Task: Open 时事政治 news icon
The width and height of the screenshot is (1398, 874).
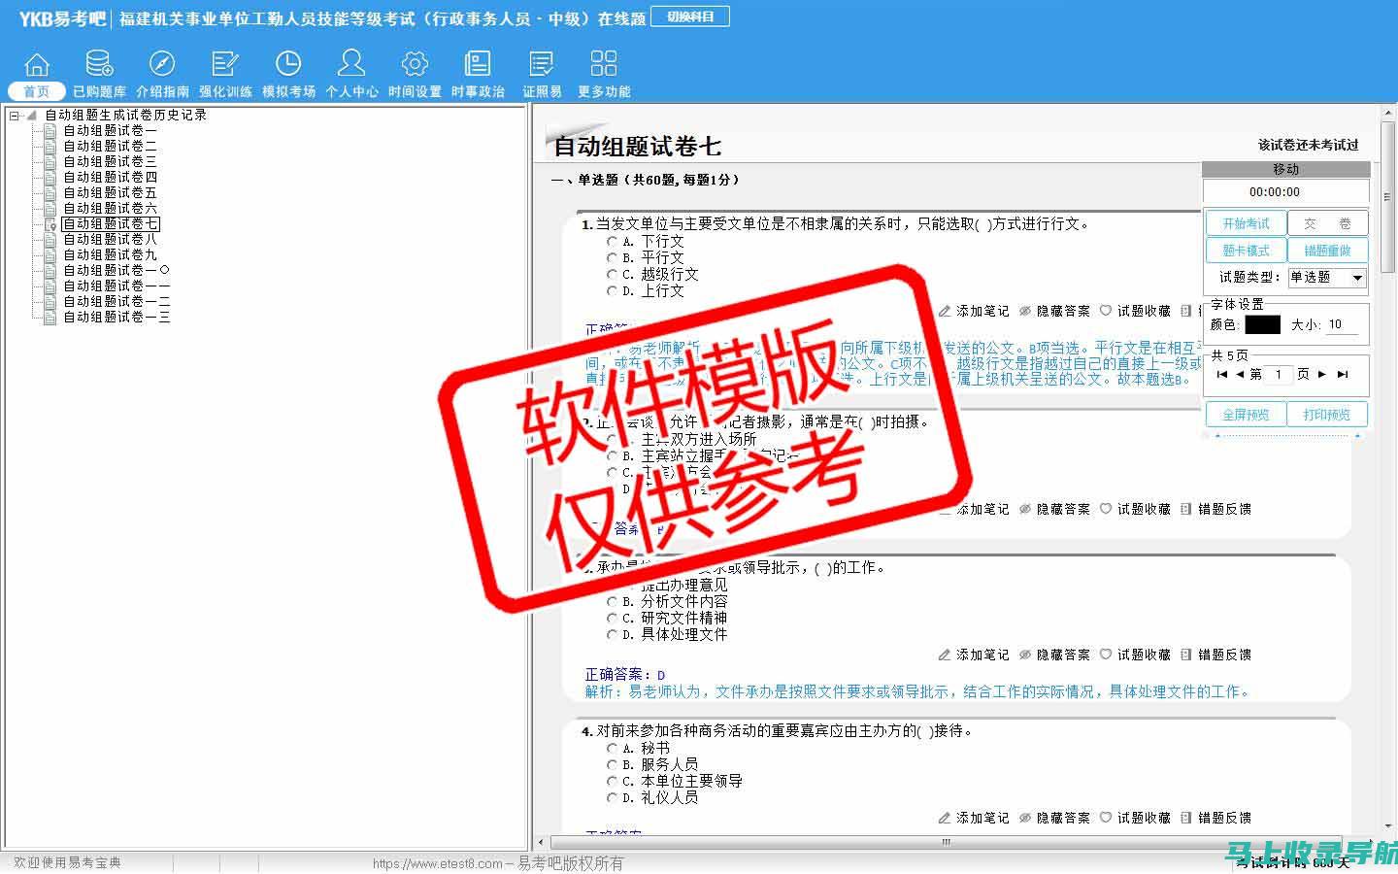Action: pyautogui.click(x=478, y=65)
